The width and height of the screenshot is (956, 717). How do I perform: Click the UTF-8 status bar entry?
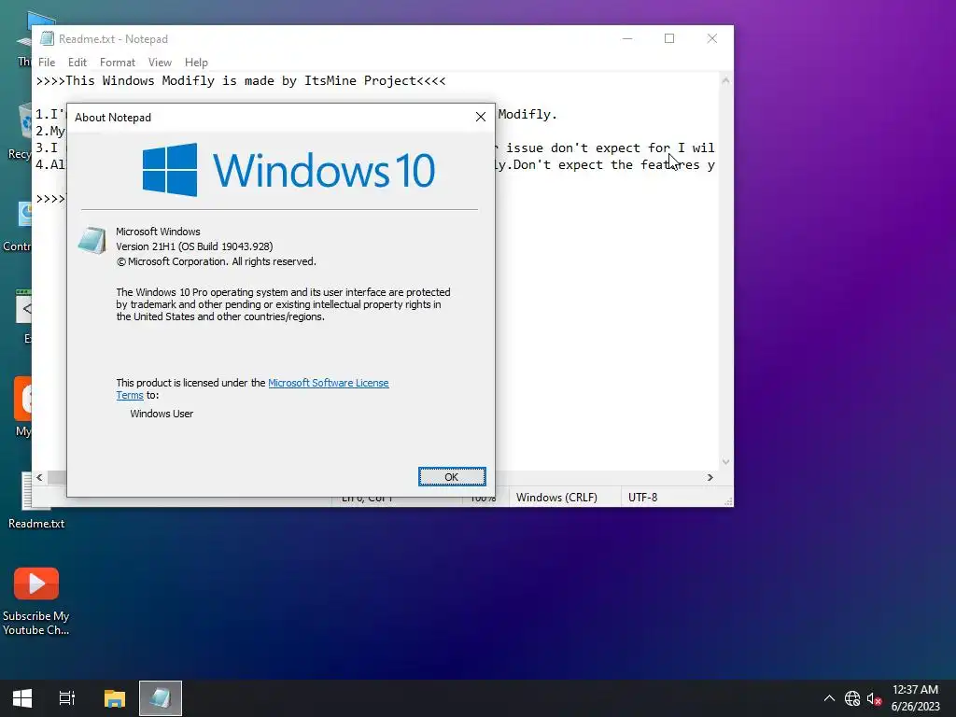(x=642, y=498)
